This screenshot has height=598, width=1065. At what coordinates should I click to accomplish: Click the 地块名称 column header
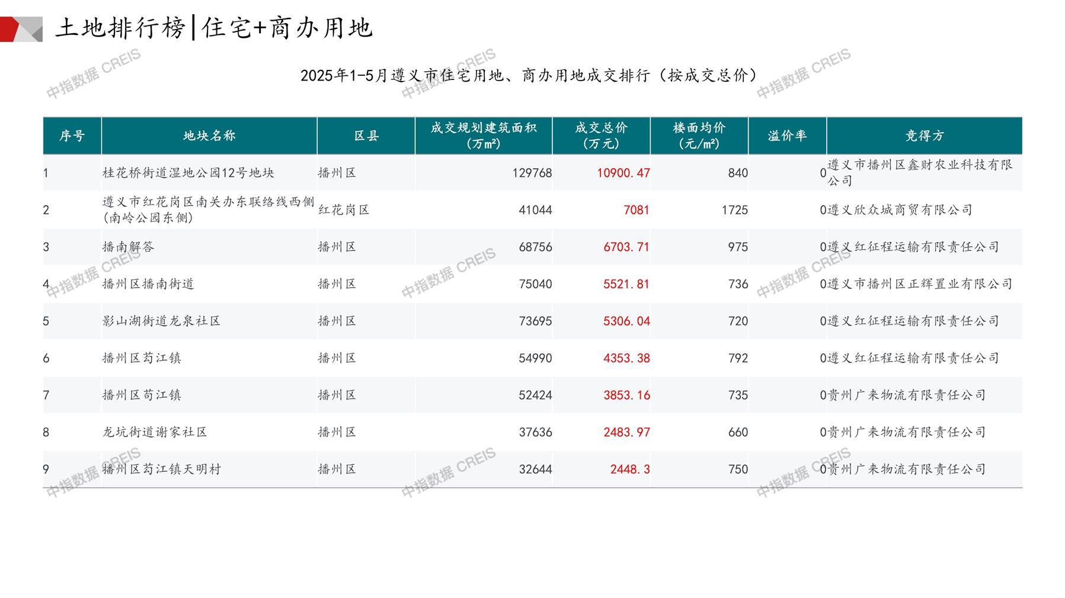(209, 136)
